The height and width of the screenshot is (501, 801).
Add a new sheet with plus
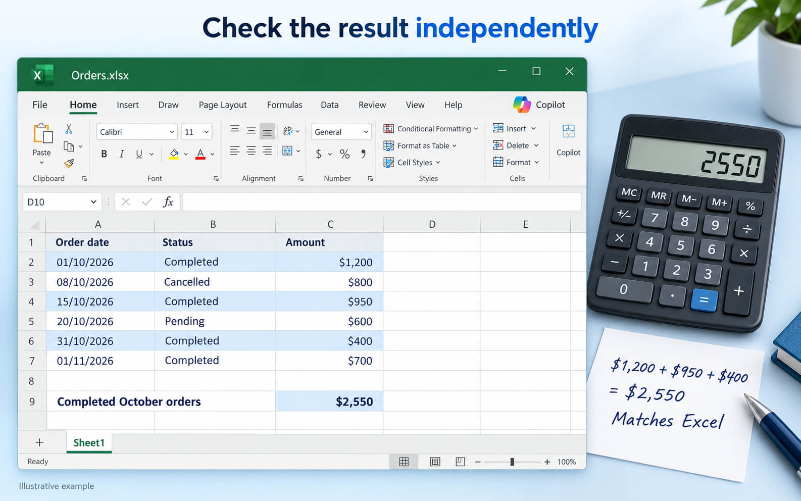(x=39, y=442)
